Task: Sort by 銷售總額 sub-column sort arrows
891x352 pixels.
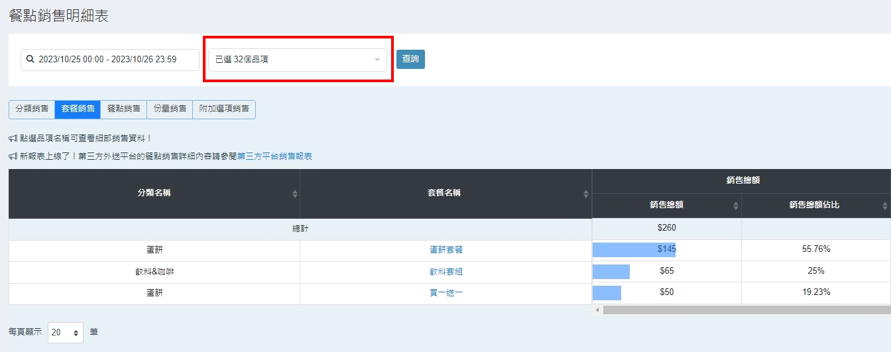Action: (735, 206)
